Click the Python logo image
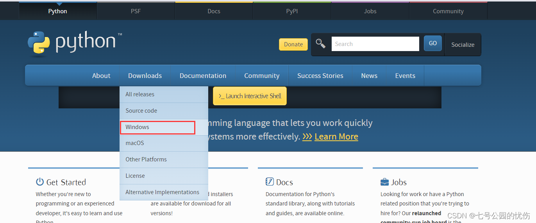536x223 pixels. (x=75, y=44)
